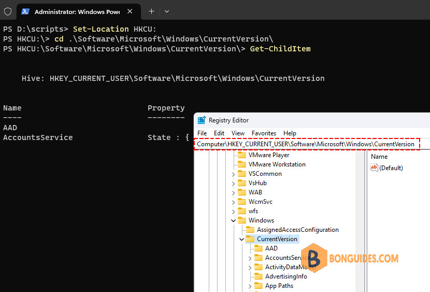Click the Registry Editor app icon
The height and width of the screenshot is (292, 430).
click(x=202, y=120)
